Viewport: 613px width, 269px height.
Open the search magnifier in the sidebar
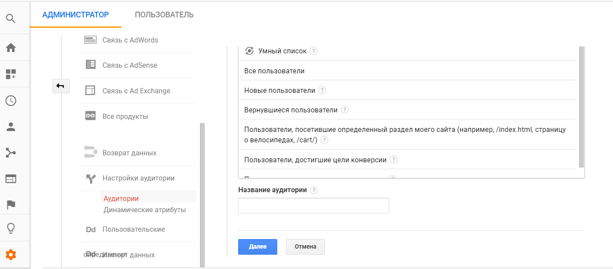click(11, 19)
